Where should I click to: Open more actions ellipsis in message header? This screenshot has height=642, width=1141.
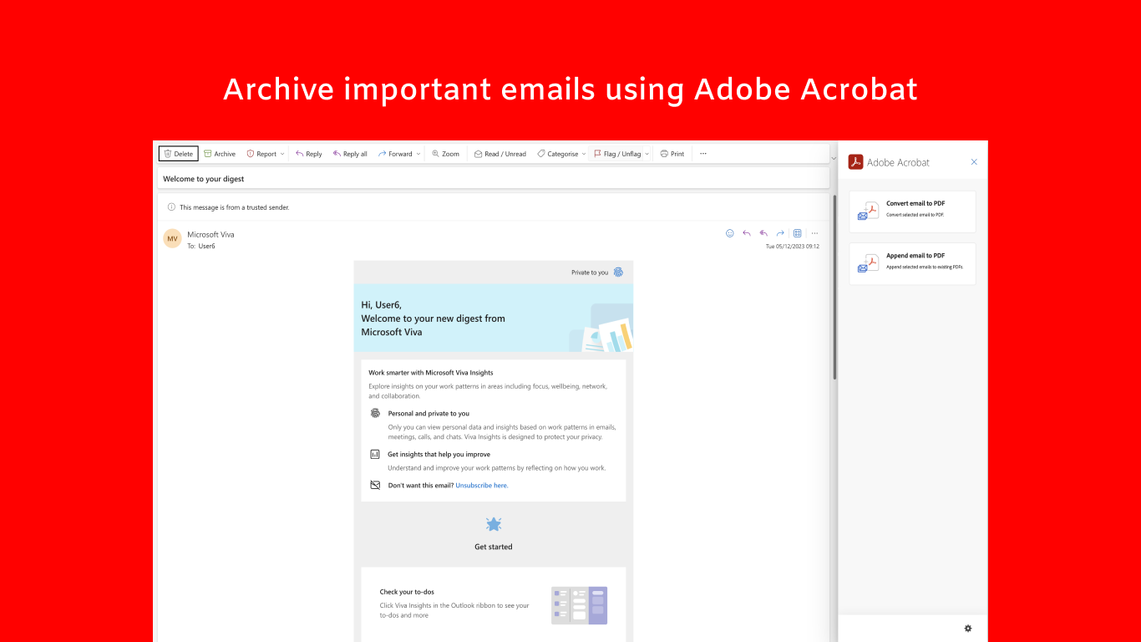814,233
